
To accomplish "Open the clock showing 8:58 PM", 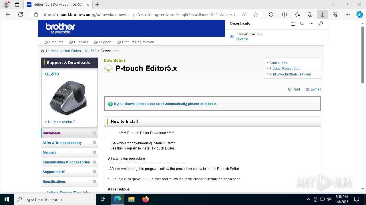I will click(342, 199).
